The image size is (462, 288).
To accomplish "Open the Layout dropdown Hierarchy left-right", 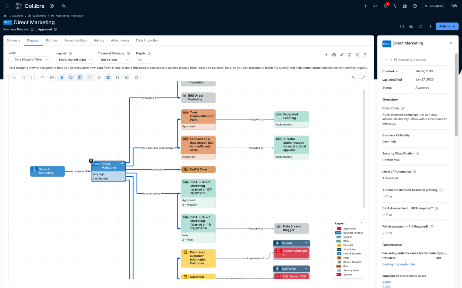I will point(74,60).
